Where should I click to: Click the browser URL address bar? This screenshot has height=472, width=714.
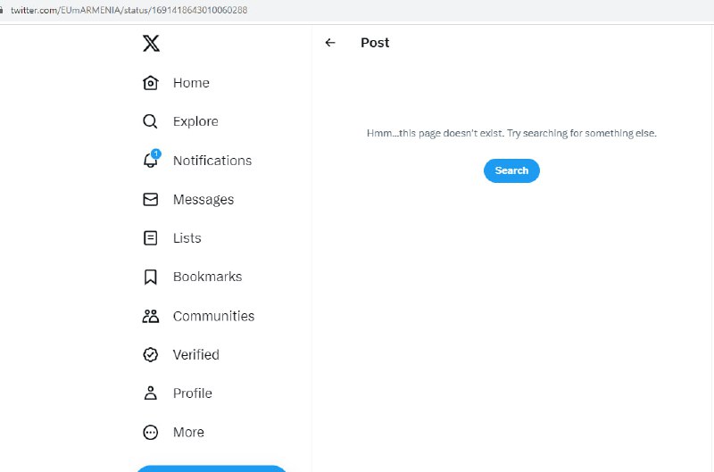click(x=357, y=10)
